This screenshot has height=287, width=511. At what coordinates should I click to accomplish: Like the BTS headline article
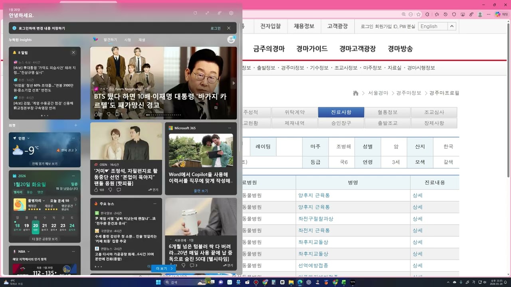click(x=96, y=114)
